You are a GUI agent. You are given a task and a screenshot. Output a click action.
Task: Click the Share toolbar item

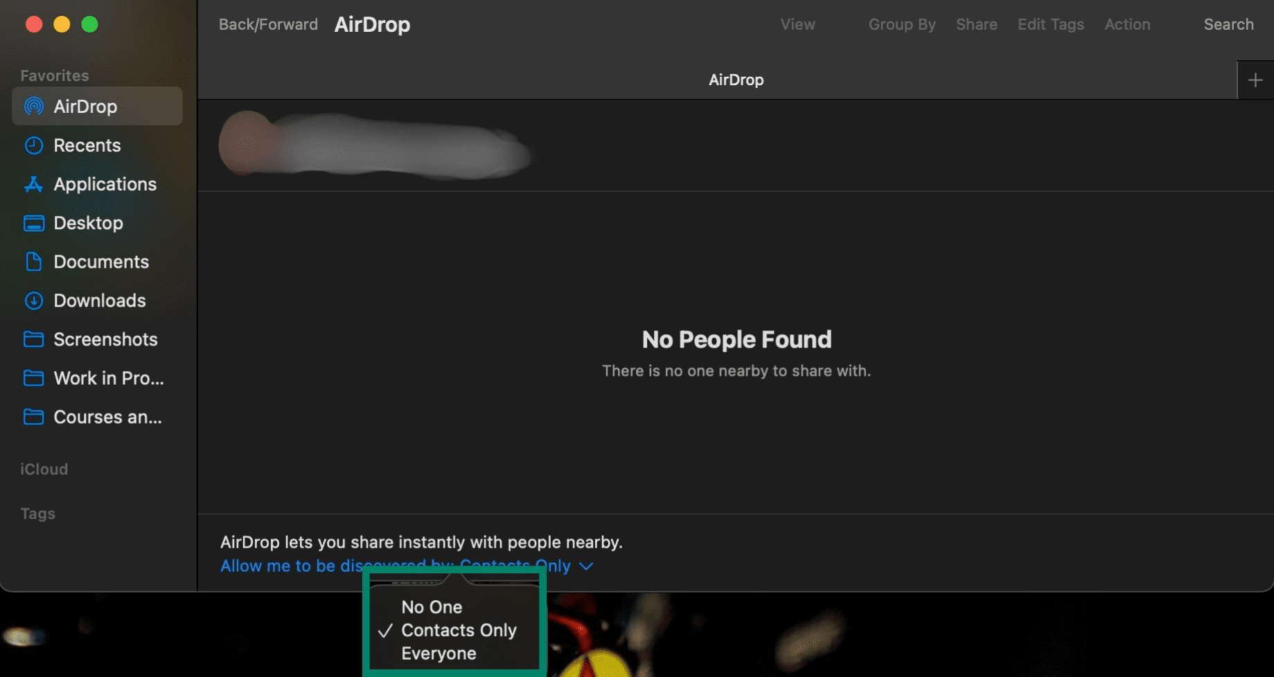(x=976, y=24)
